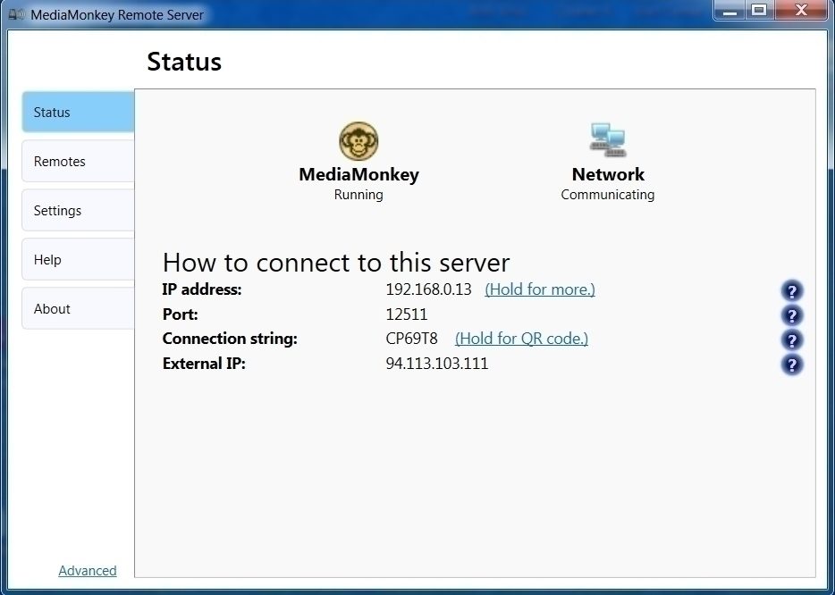Open help for the External IP row

click(x=792, y=365)
